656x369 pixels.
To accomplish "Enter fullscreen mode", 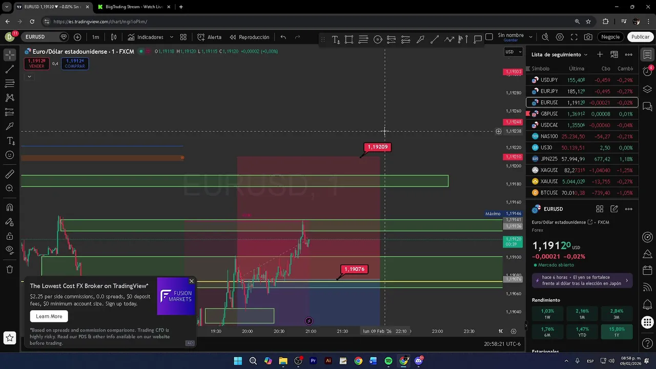I will (574, 37).
